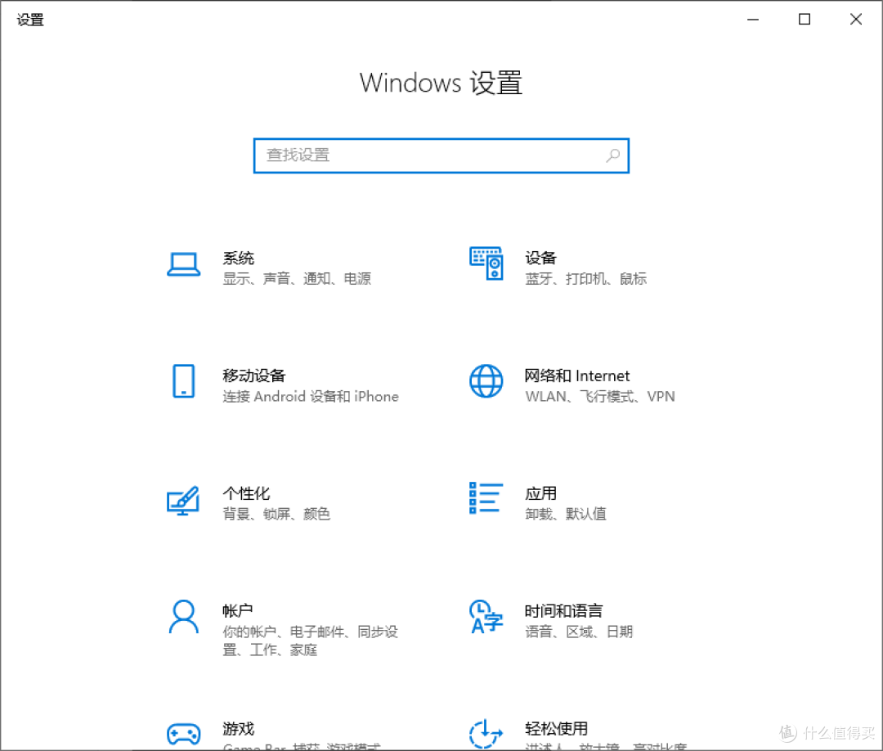This screenshot has width=883, height=751.
Task: Click the clock and letter icon for 时间和语言
Action: point(486,617)
